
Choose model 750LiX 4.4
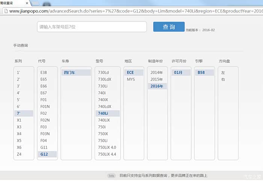(107, 154)
